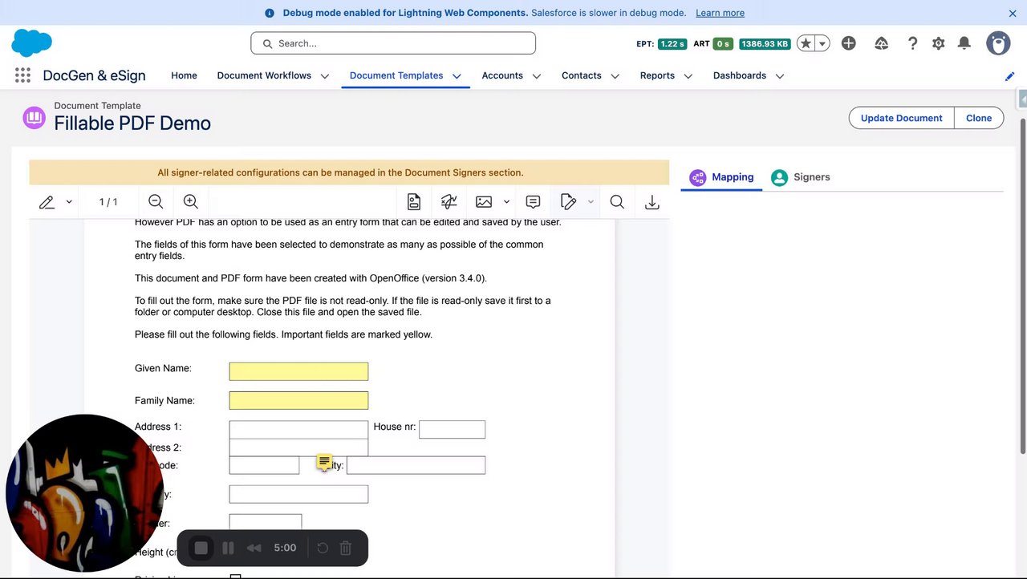Open the Accounts tab

point(502,75)
